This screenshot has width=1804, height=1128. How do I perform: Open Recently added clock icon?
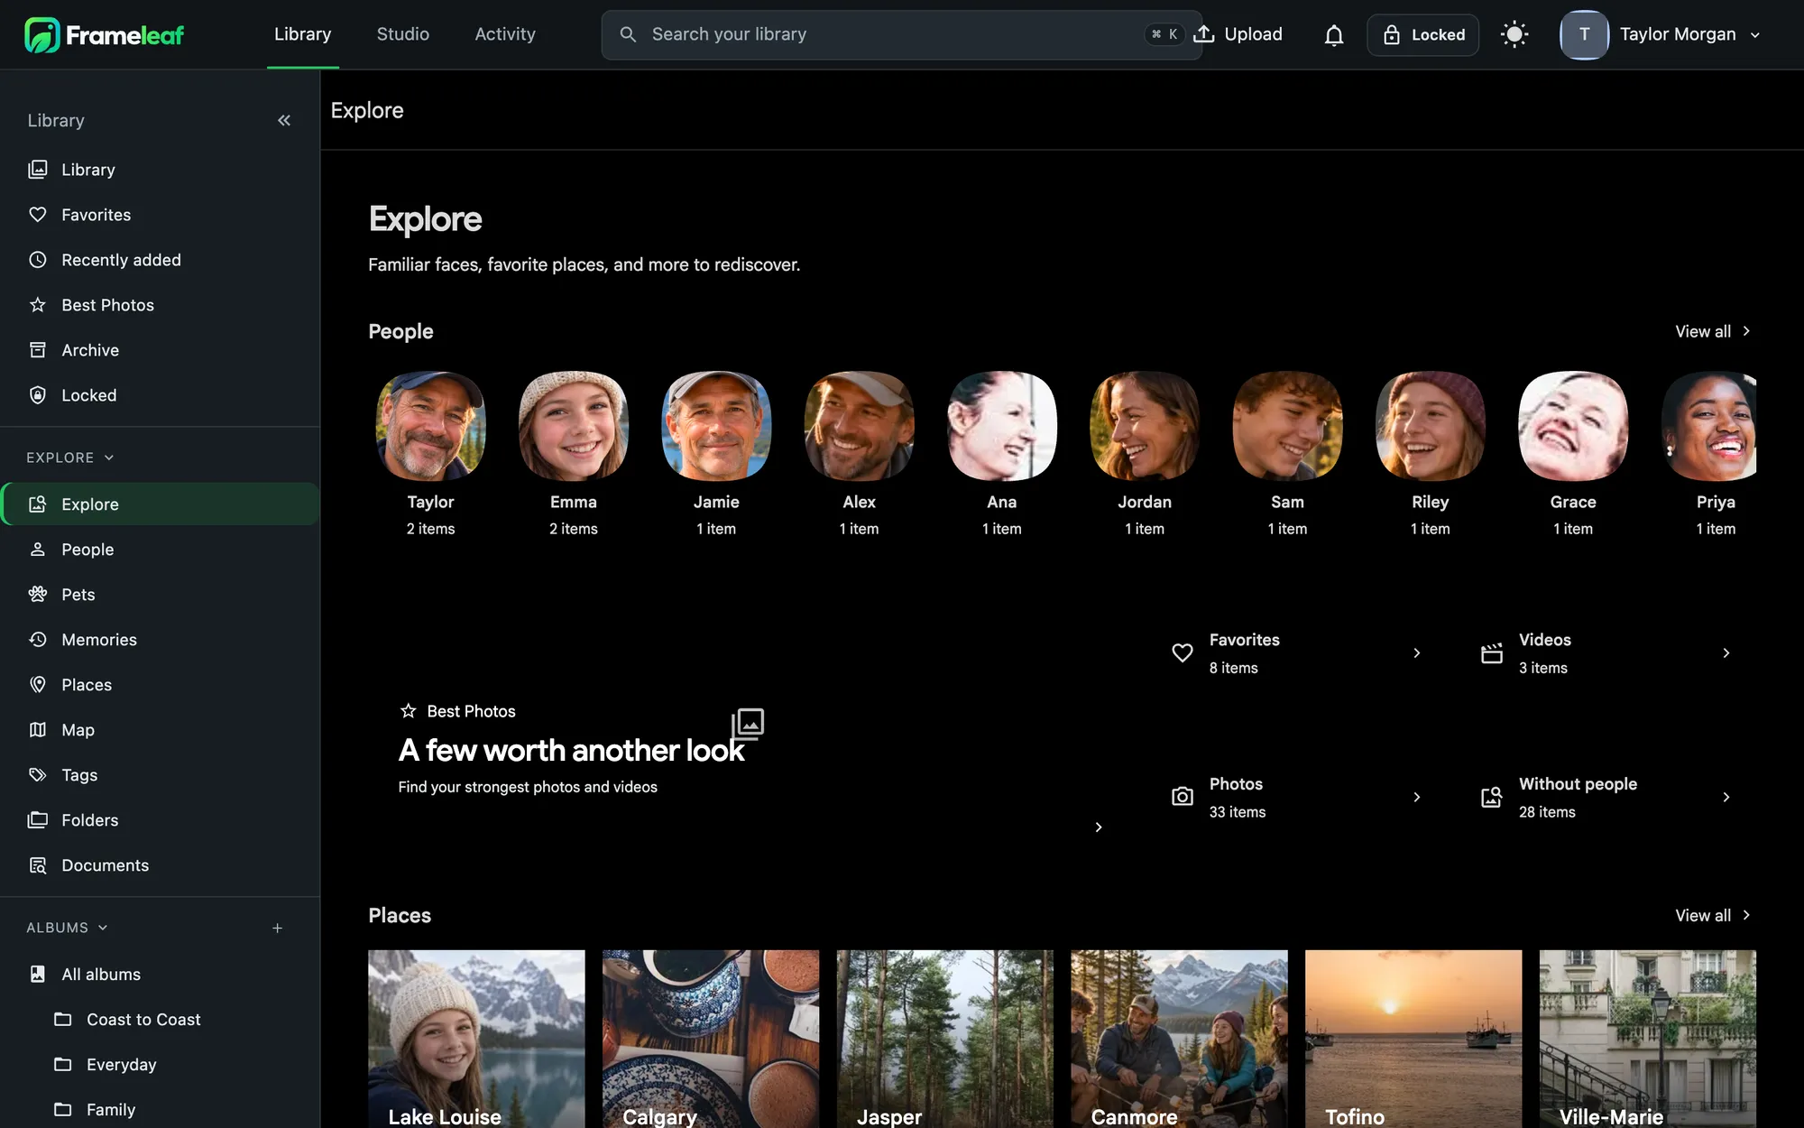[38, 260]
